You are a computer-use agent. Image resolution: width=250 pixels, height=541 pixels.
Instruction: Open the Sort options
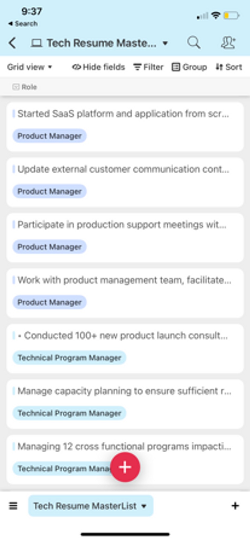229,67
